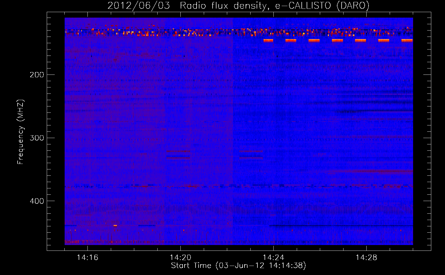Viewport: 445px width, 275px height.
Task: Click the '14:16' time tick label
Action: [x=87, y=257]
